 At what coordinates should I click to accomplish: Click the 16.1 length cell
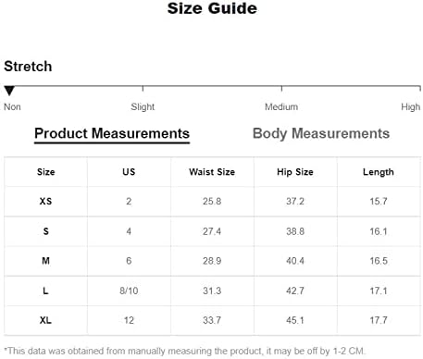tap(379, 231)
